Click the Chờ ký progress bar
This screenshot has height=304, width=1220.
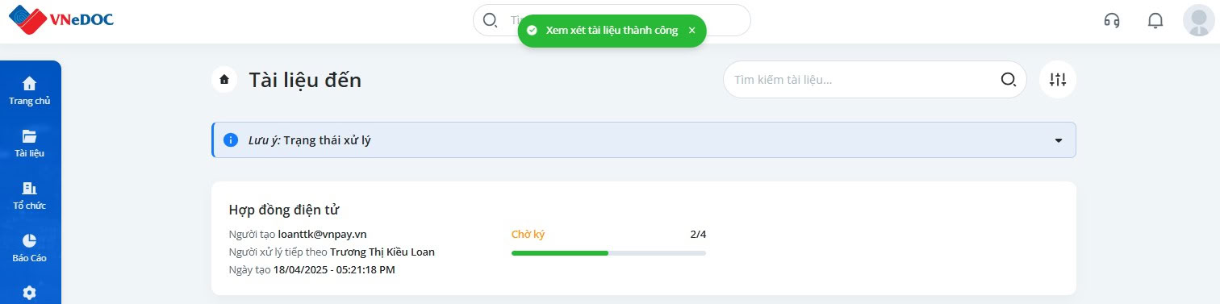click(x=608, y=253)
